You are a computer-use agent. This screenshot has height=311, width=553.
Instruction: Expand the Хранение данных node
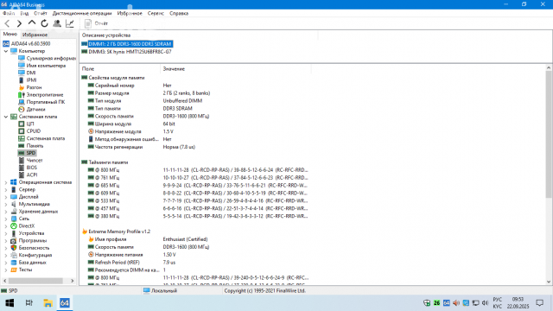click(x=6, y=212)
